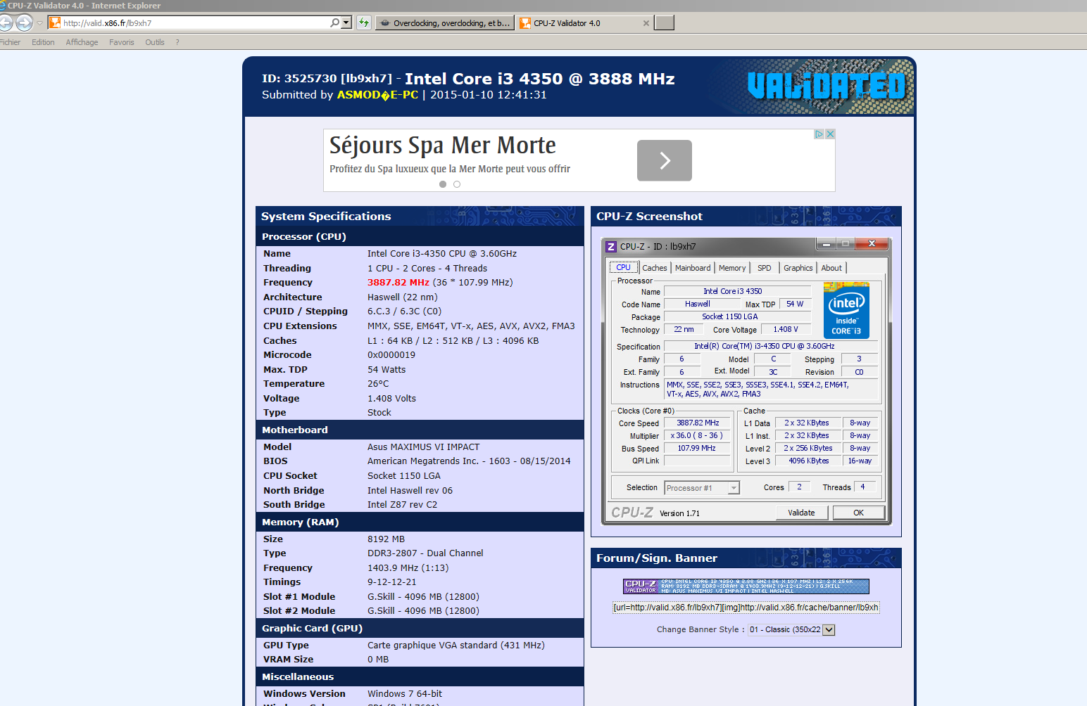This screenshot has width=1087, height=706.
Task: Click the Intel Z87 rev C2 text
Action: (402, 505)
